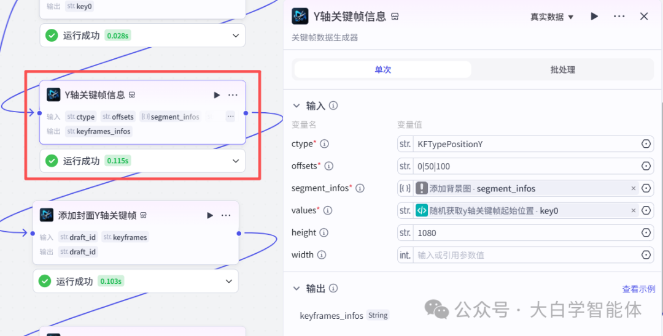This screenshot has width=663, height=336.
Task: Click the 添加封面Y轴关键帧 node output connector
Action: [239, 233]
